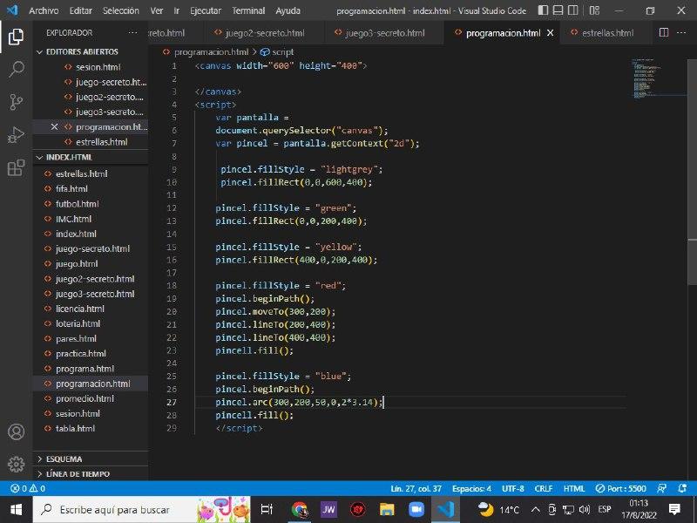The image size is (697, 523).
Task: Open the Accounts menu icon
Action: coord(16,431)
